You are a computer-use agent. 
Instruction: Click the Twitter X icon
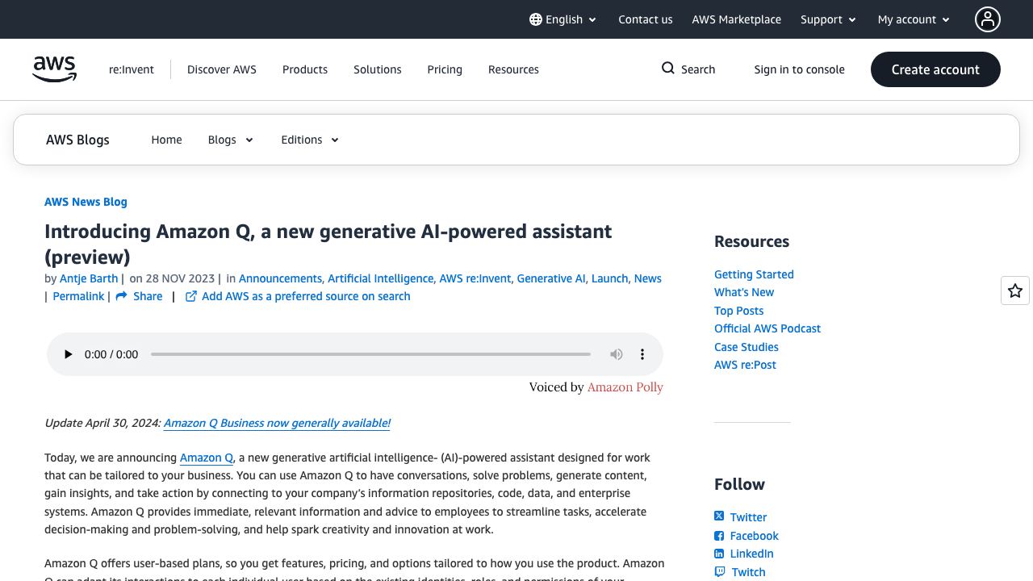click(719, 516)
